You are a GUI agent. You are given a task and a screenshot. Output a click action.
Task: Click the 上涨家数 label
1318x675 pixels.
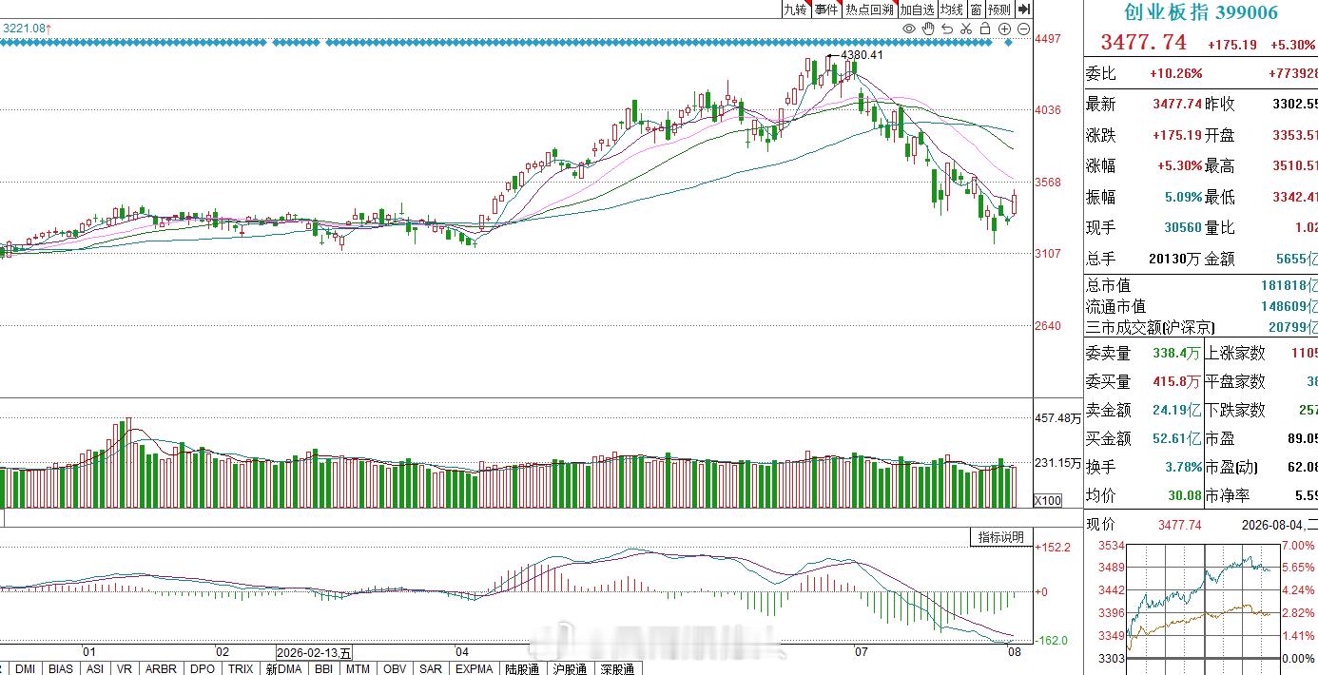[1235, 353]
